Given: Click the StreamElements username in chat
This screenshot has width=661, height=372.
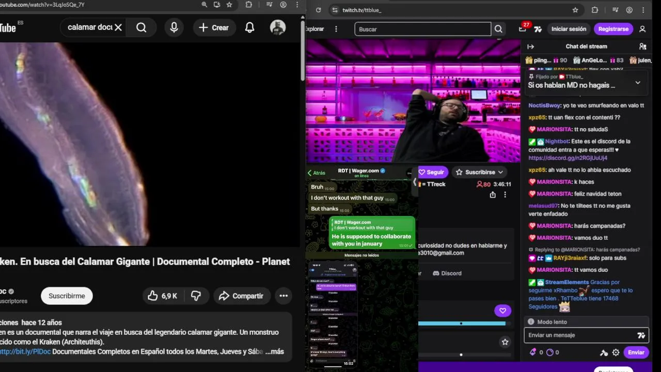Looking at the screenshot, I should (x=566, y=282).
